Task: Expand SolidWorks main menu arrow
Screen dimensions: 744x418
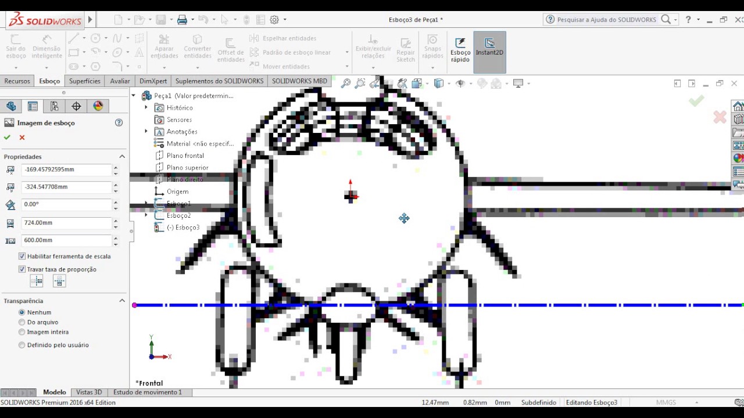Action: click(x=90, y=20)
